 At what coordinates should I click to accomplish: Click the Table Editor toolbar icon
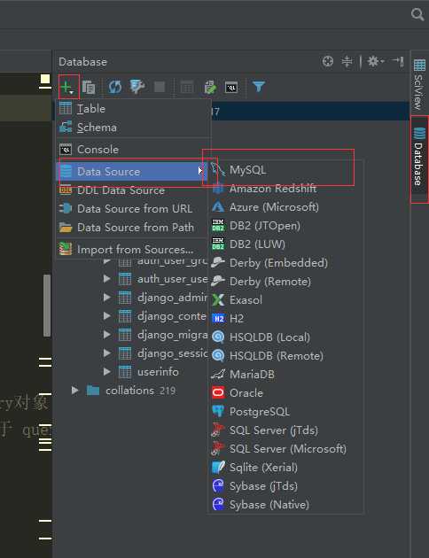tap(187, 87)
